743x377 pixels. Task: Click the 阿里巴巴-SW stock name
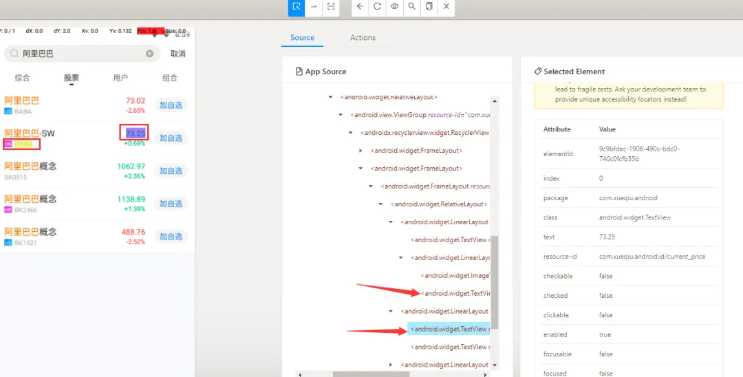pos(30,133)
